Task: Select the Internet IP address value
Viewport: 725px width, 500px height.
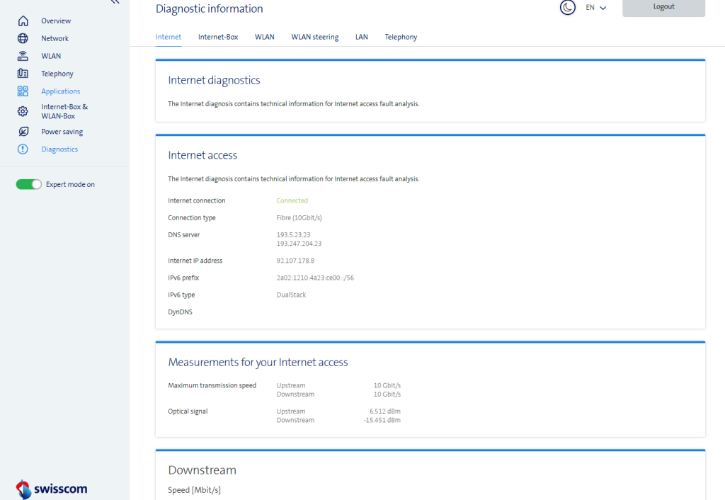Action: (x=295, y=261)
